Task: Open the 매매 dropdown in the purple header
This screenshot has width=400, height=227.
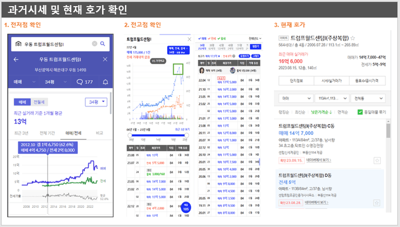Action: (25, 82)
